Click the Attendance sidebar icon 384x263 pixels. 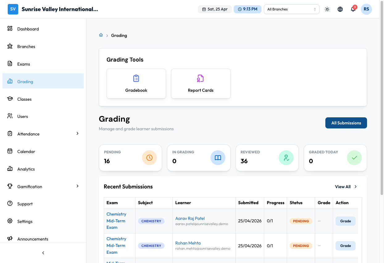(x=10, y=134)
